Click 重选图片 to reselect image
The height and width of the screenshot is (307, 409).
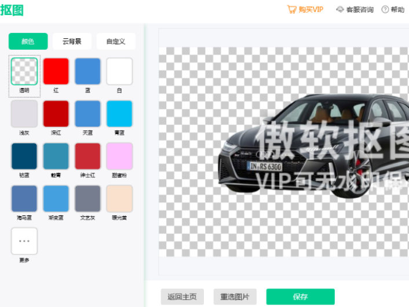point(235,297)
